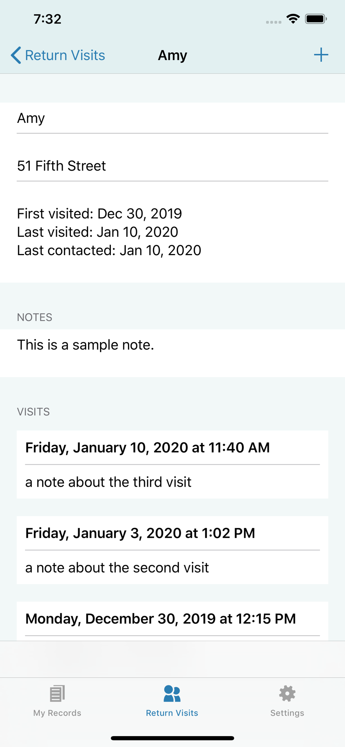The width and height of the screenshot is (345, 747).
Task: Tap the Wi-Fi status icon
Action: tap(293, 19)
